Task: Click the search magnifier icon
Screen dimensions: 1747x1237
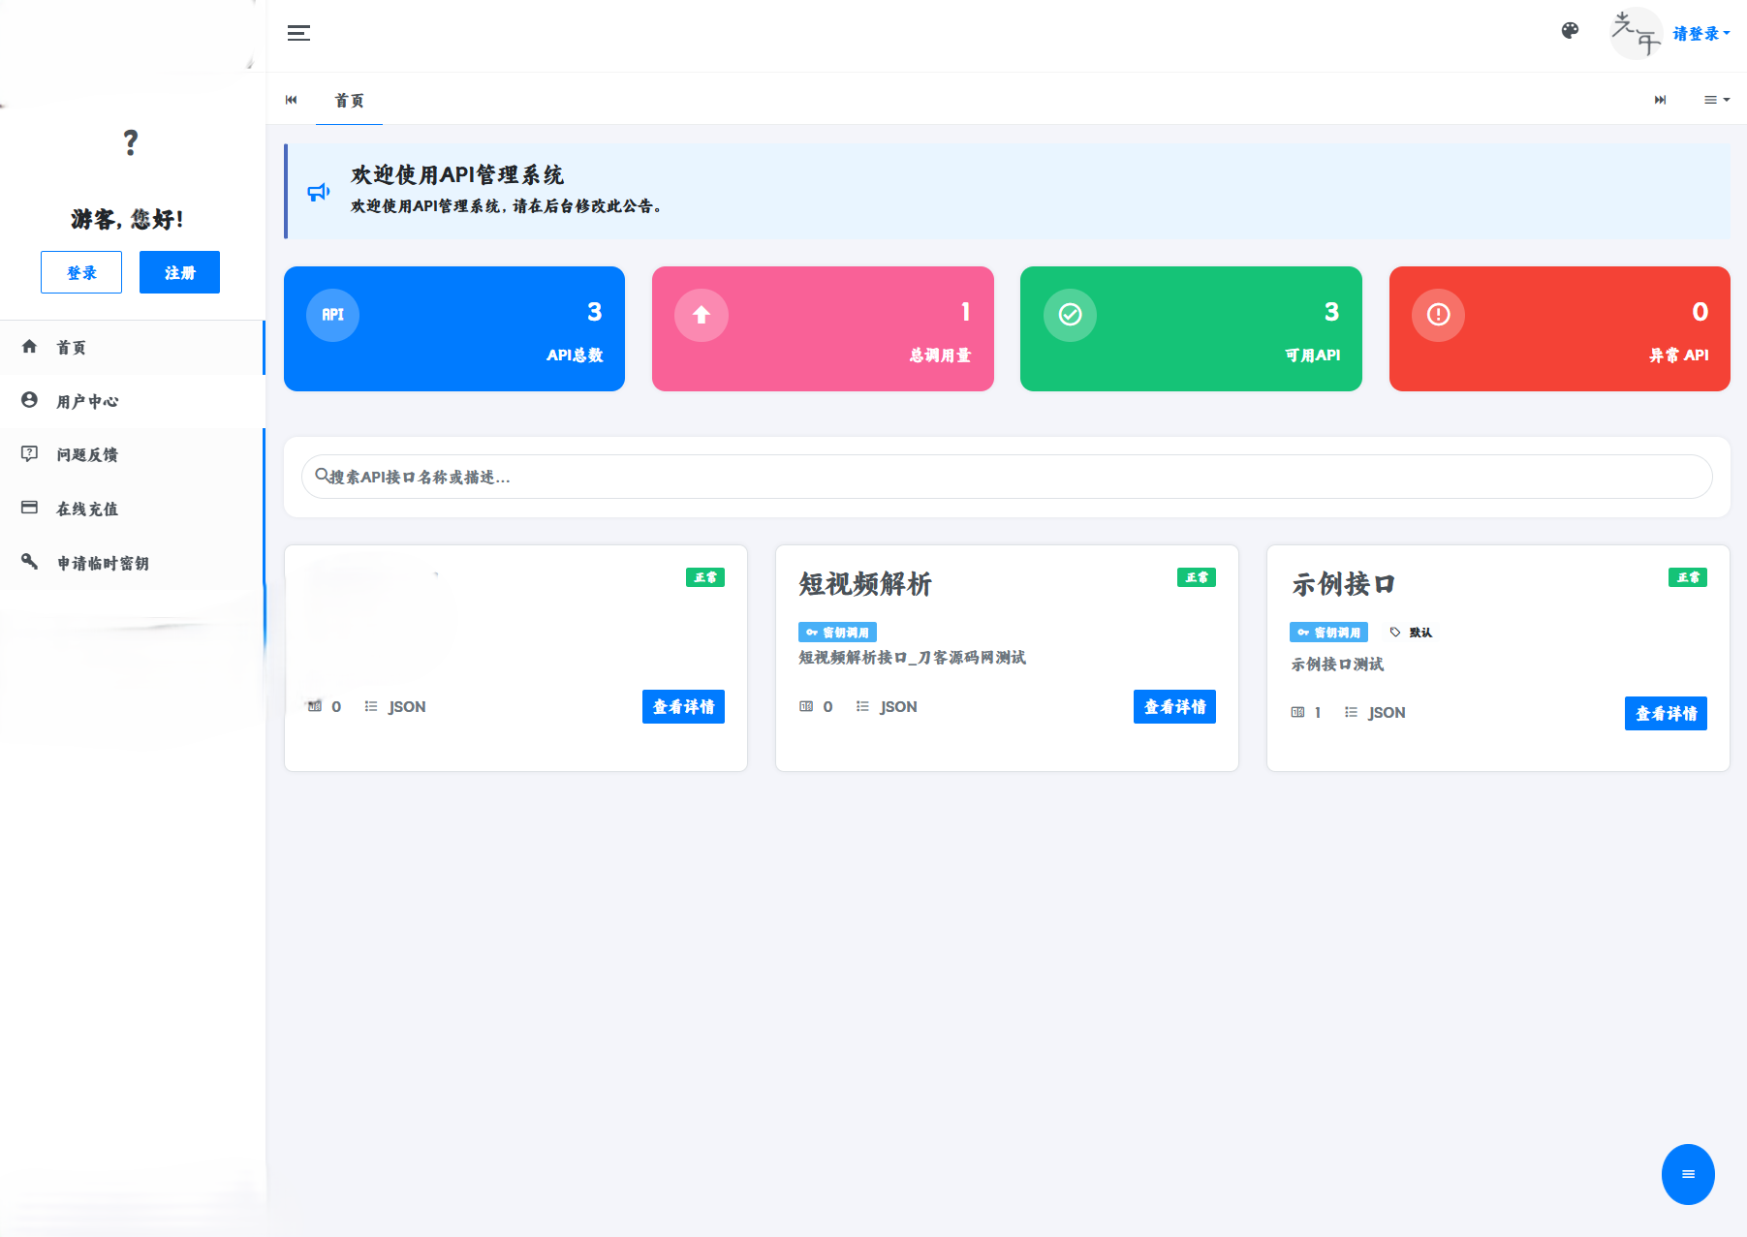Action: click(322, 475)
